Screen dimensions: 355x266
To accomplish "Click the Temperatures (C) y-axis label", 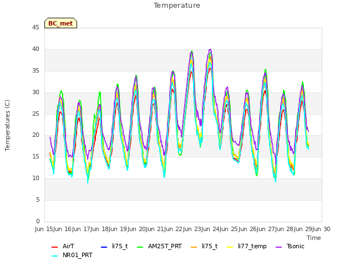I will (x=7, y=125).
